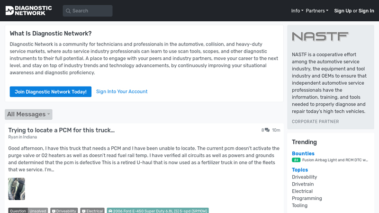This screenshot has width=379, height=213.
Task: Click the 'Trending' heading
Action: point(304,142)
